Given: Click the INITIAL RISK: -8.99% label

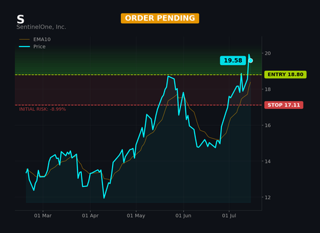Looking at the screenshot, I should point(42,109).
